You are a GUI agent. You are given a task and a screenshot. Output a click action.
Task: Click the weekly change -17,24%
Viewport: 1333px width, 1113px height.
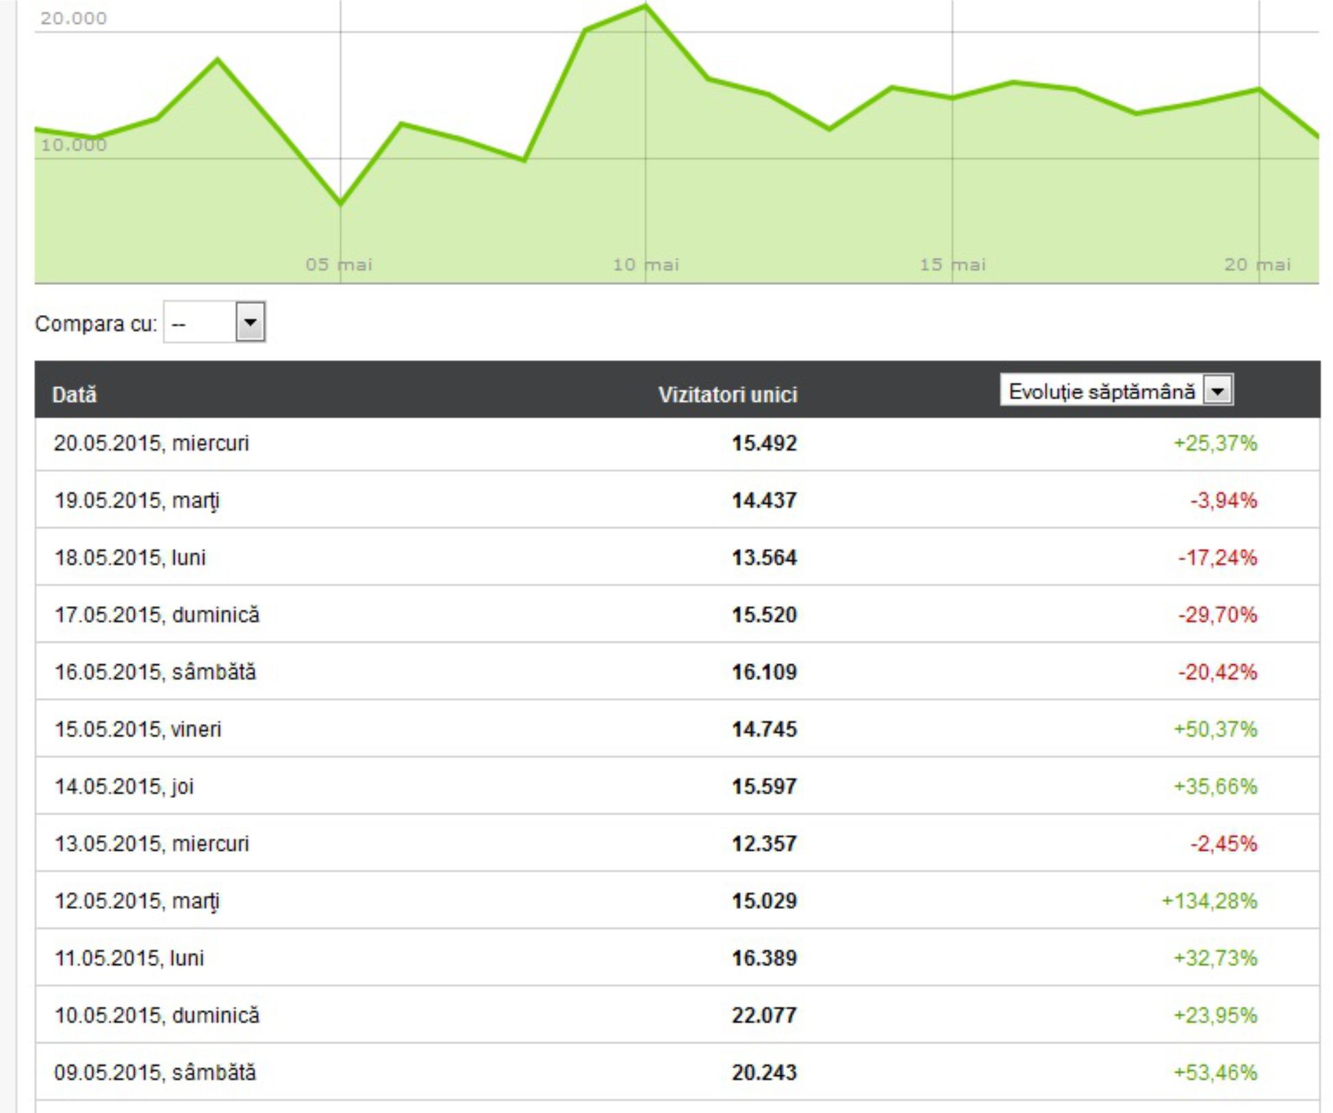pos(1217,558)
